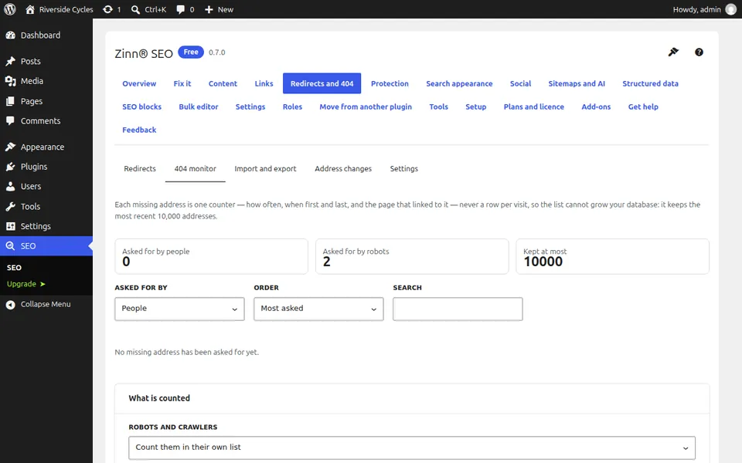The image size is (742, 463).
Task: Open Plugins in the sidebar
Action: pyautogui.click(x=46, y=167)
